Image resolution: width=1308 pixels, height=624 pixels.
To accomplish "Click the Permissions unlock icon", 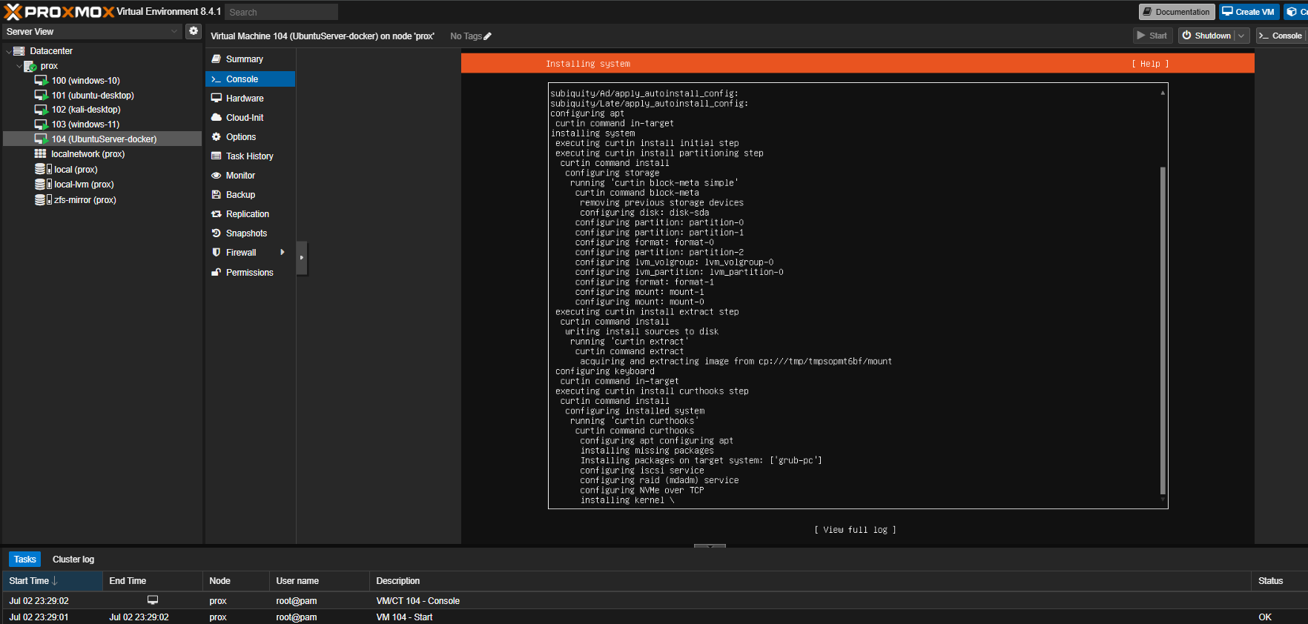I will point(217,272).
